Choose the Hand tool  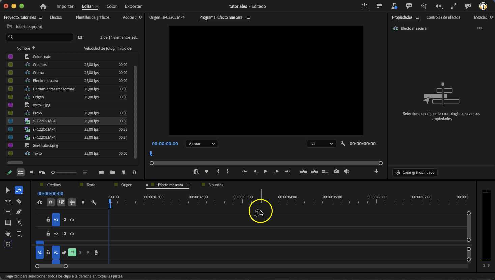point(8,234)
